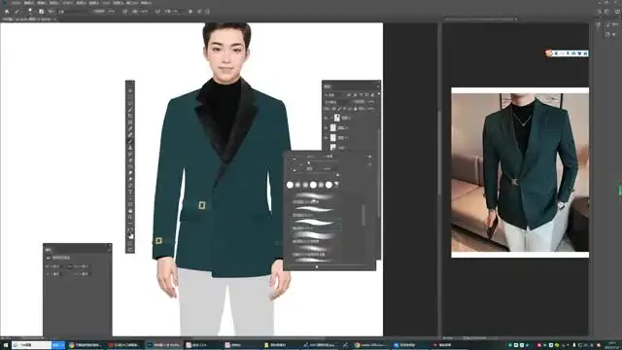Screen dimensions: 622x350
Task: Click the taskbar search input field
Action: [32, 345]
